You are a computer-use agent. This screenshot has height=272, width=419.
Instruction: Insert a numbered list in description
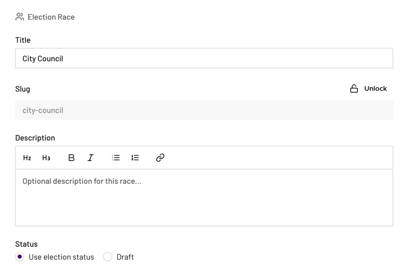(x=135, y=158)
